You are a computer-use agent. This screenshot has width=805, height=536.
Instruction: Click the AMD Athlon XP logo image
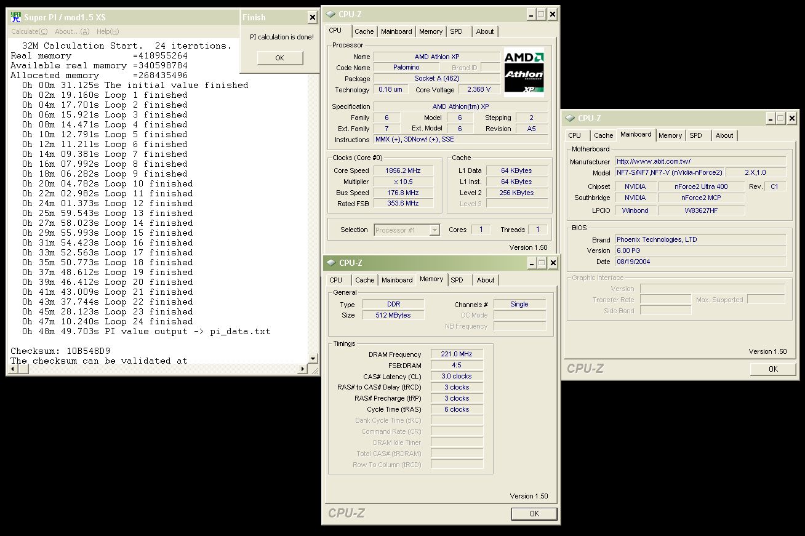point(524,73)
